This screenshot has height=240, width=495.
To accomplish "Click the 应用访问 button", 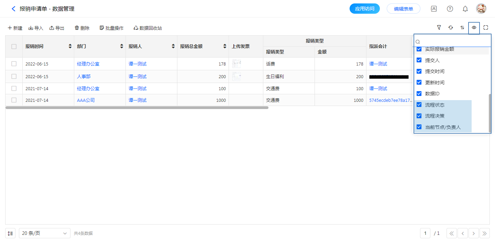I will pyautogui.click(x=364, y=9).
